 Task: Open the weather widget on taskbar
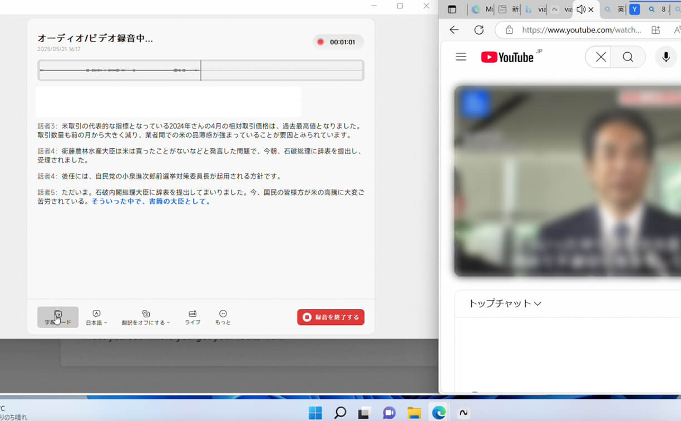pyautogui.click(x=14, y=413)
